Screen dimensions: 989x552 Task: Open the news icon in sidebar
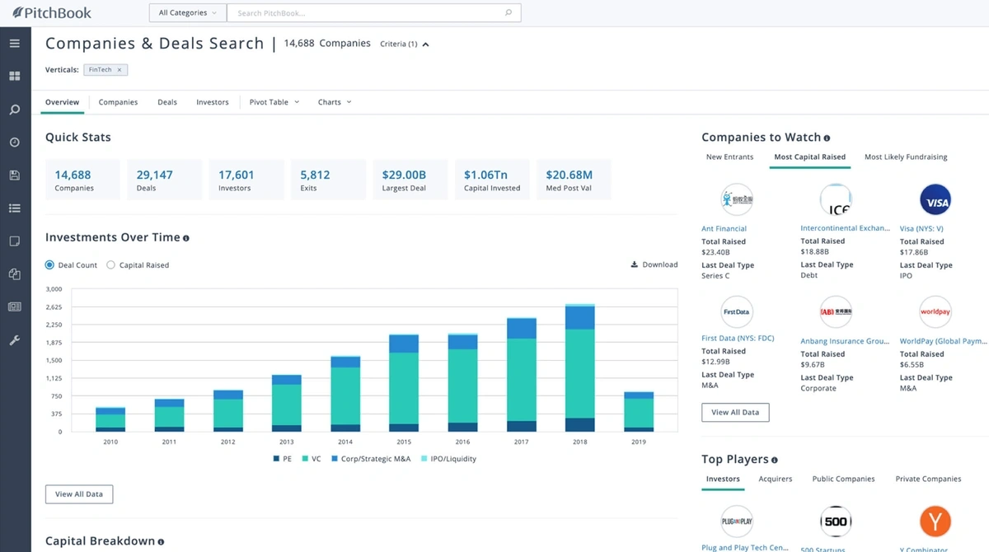coord(14,307)
